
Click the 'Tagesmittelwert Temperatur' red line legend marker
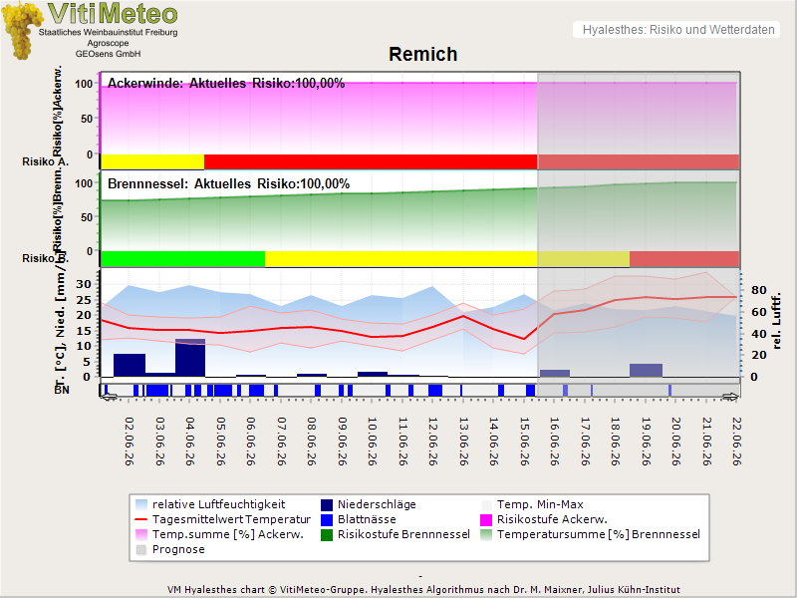141,519
